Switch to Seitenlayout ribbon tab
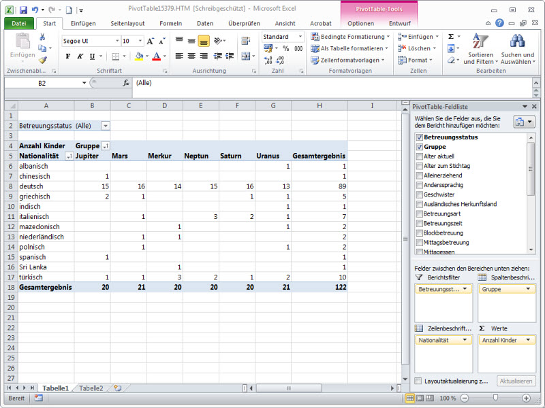The width and height of the screenshot is (545, 408). pyautogui.click(x=127, y=23)
